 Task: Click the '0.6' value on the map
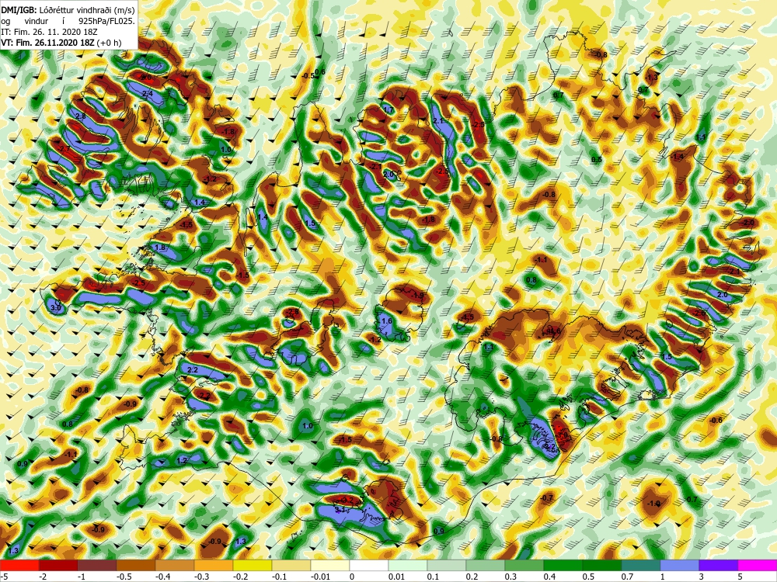pyautogui.click(x=320, y=72)
